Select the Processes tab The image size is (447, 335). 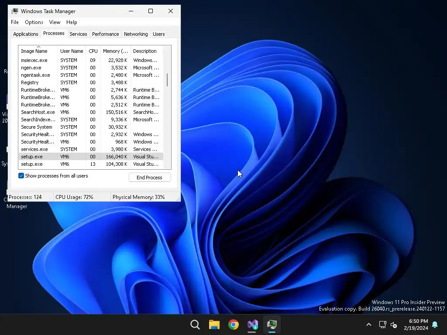pyautogui.click(x=54, y=33)
